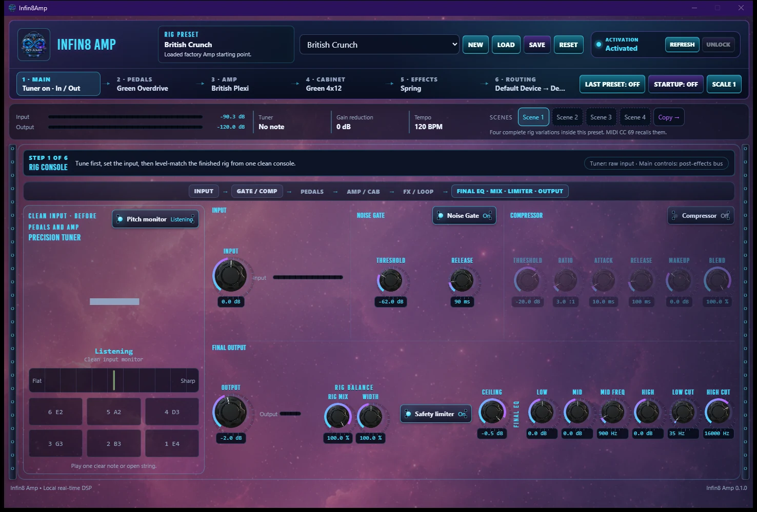This screenshot has width=757, height=512.
Task: Toggle the Pitch monitor Listening switch
Action: tap(155, 219)
